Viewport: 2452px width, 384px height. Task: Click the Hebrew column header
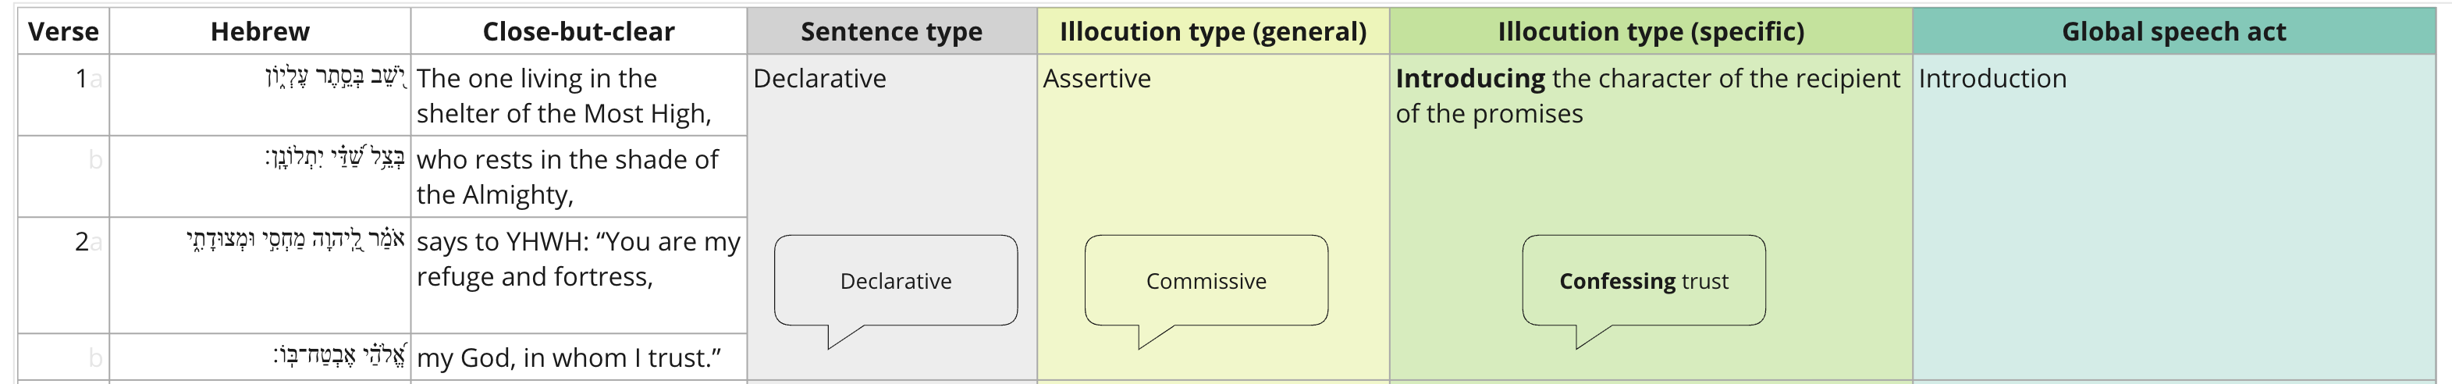[x=260, y=31]
